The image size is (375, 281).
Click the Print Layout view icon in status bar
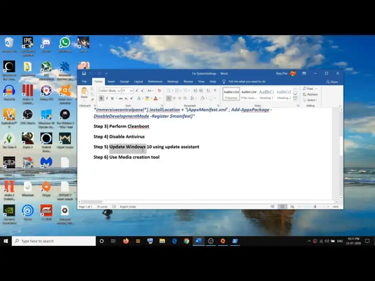282,206
